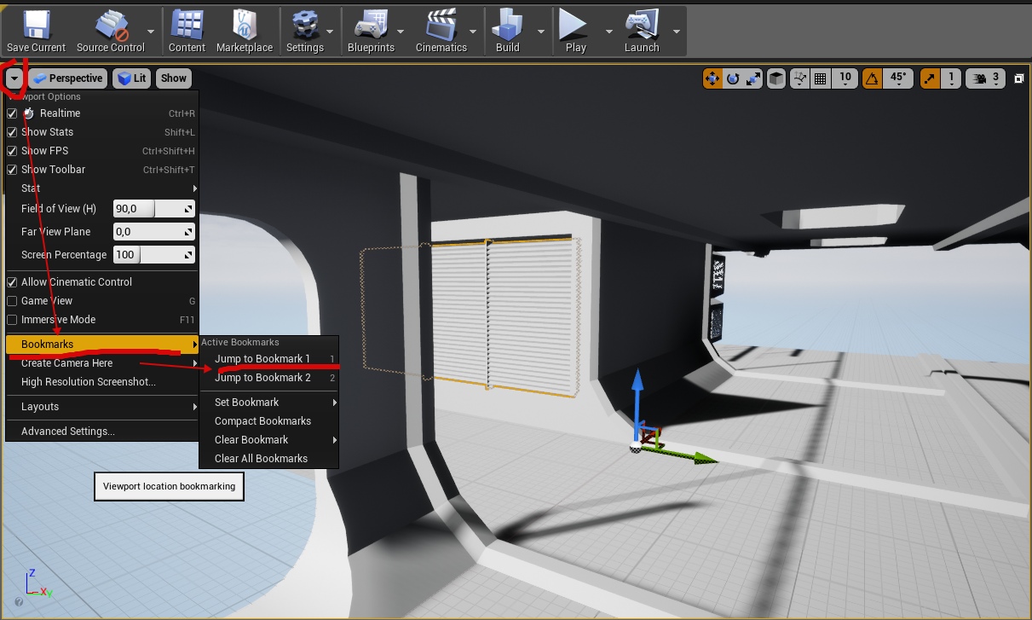This screenshot has height=620, width=1032.
Task: Enable the Immersive Mode checkbox
Action: pyautogui.click(x=12, y=320)
